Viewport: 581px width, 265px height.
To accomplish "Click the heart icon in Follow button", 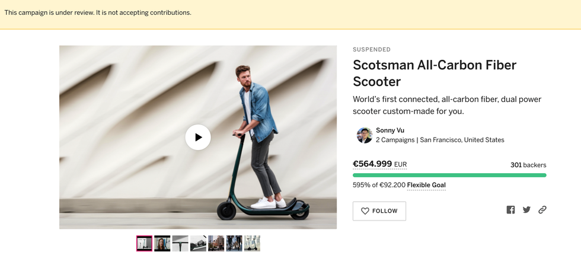I will [x=365, y=211].
